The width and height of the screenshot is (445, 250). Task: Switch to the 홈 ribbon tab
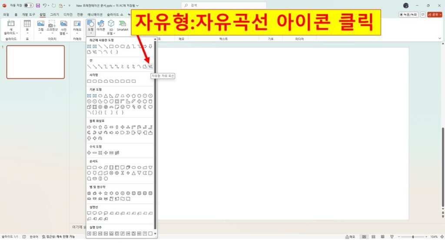[x=16, y=14]
